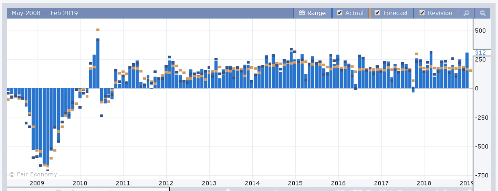Select the 2009 year label on the axis
The image size is (498, 191).
tap(37, 183)
